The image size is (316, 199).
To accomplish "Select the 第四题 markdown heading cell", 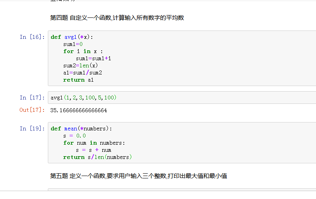I will pos(117,18).
